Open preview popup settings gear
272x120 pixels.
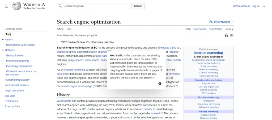pos(160,84)
